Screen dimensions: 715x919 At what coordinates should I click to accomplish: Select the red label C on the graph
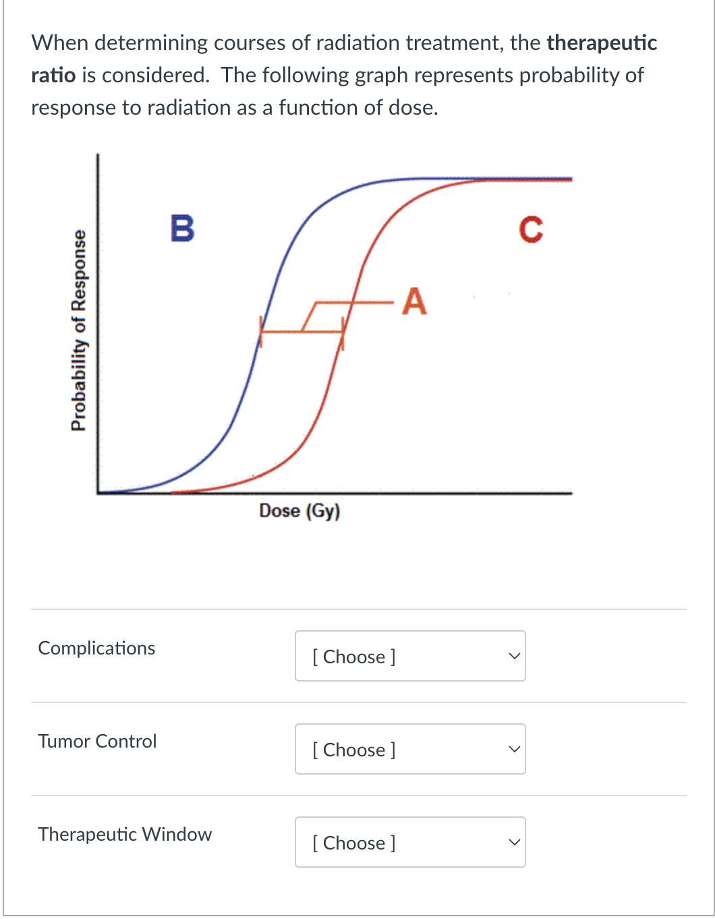pos(532,229)
